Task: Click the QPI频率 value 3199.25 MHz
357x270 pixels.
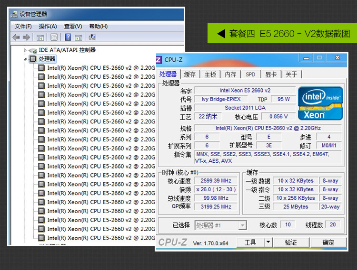Action: tap(216, 207)
